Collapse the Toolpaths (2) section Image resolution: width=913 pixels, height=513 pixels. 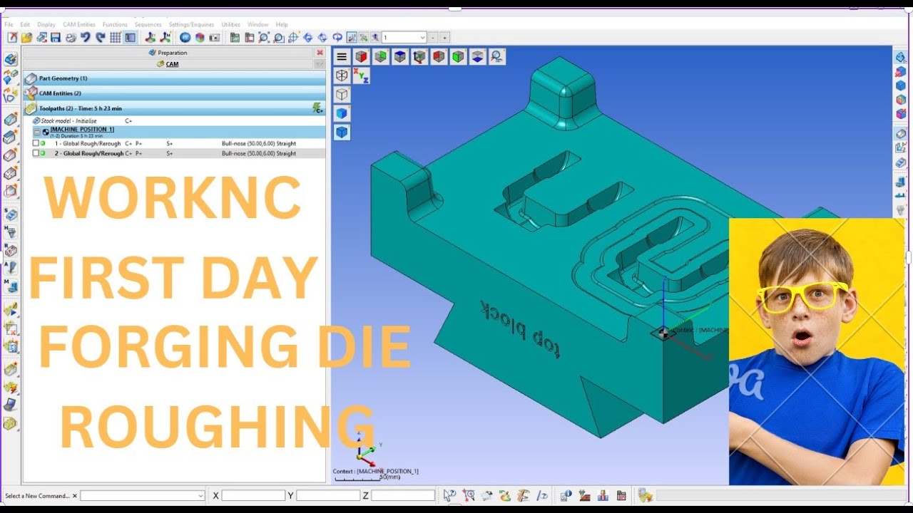[174, 108]
